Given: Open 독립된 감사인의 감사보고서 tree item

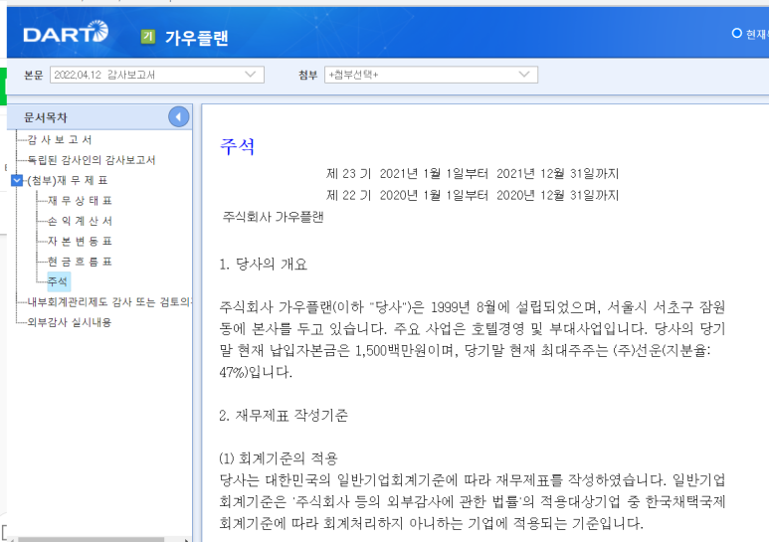Looking at the screenshot, I should (x=92, y=160).
